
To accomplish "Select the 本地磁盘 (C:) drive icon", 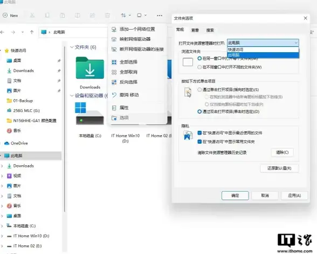I will tap(89, 114).
